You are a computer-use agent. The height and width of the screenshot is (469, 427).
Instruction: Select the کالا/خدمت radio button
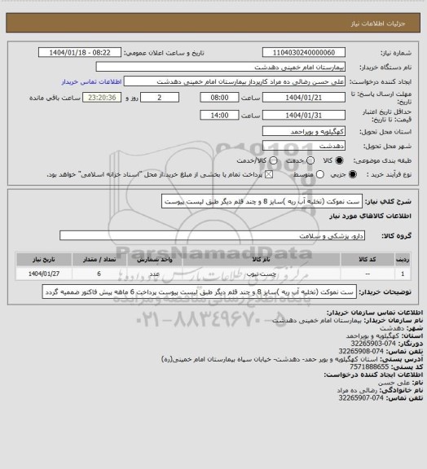pyautogui.click(x=273, y=160)
